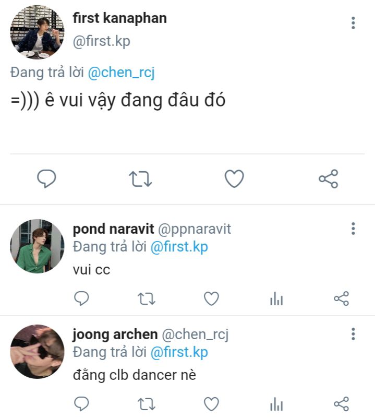The image size is (375, 418).
Task: Open more options for first kanaphan's tweet
Action: pyautogui.click(x=353, y=23)
